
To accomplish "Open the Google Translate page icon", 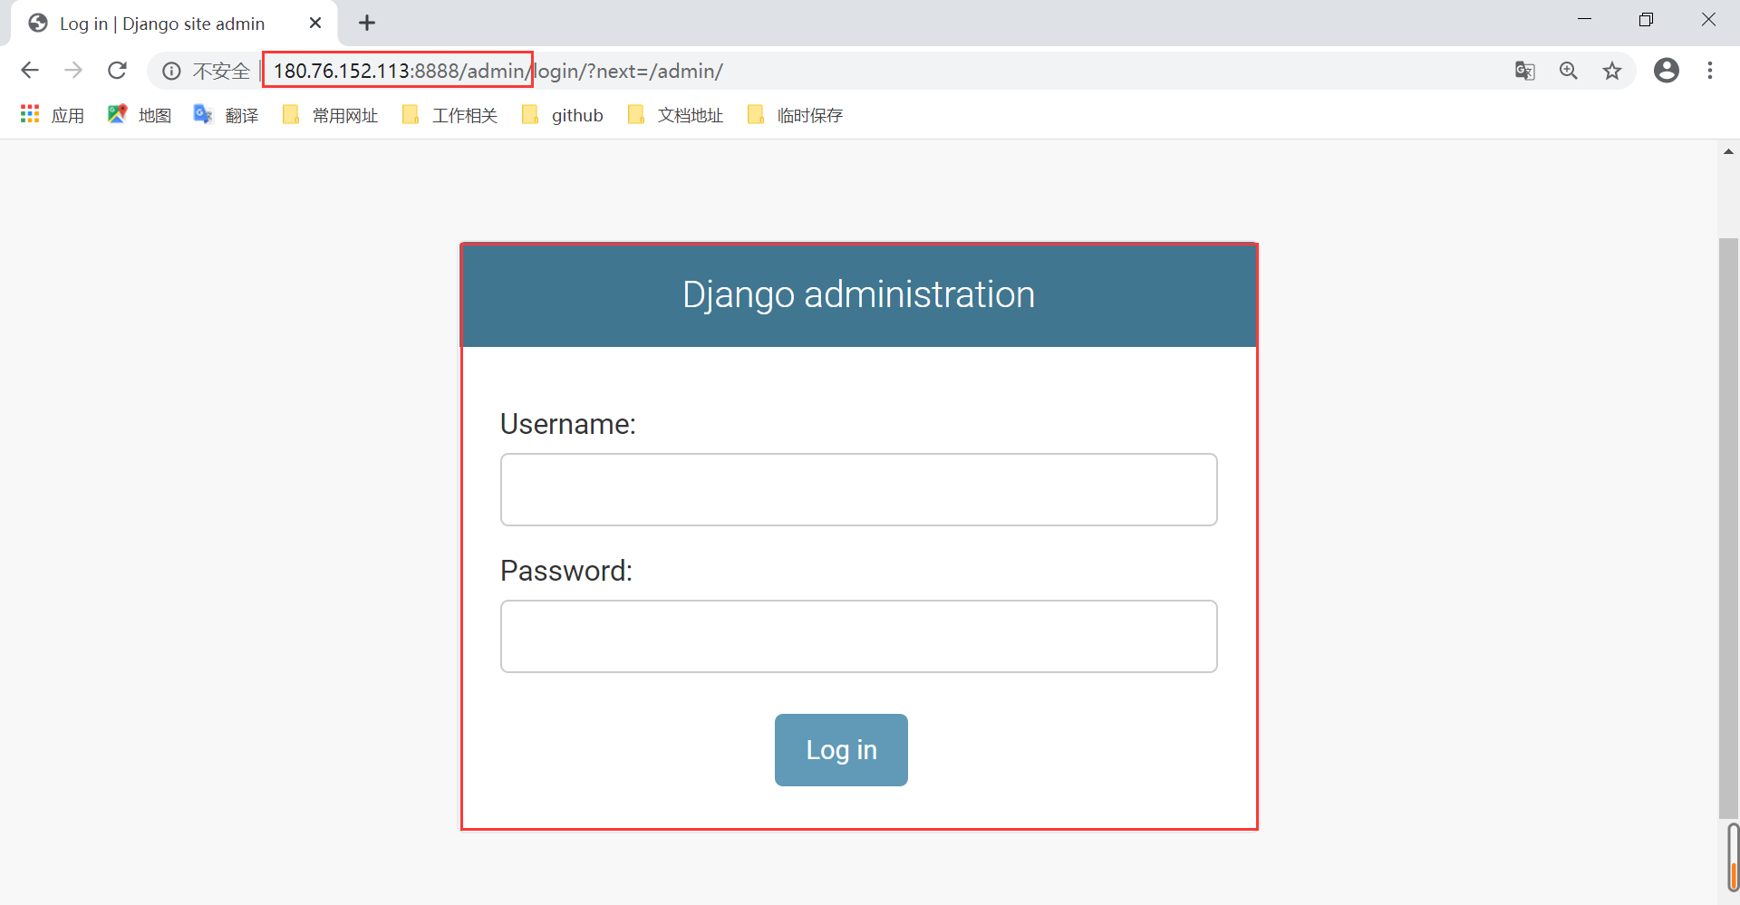I will pyautogui.click(x=1525, y=71).
